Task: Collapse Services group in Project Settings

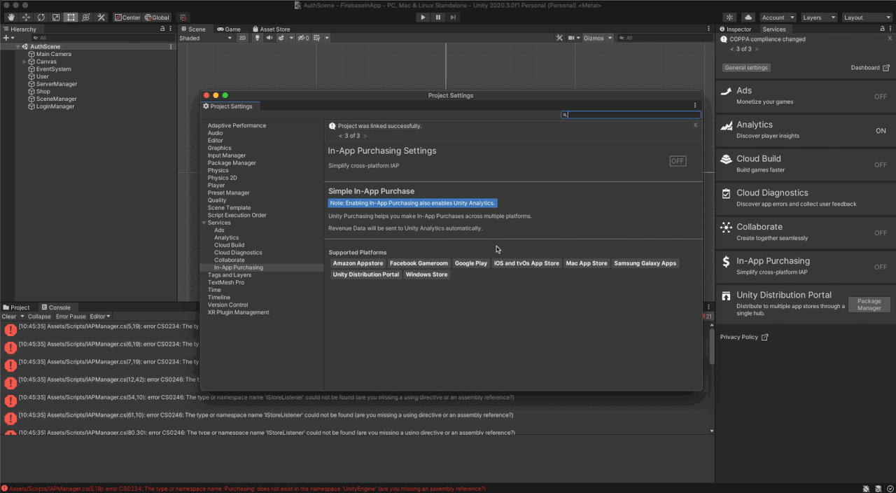Action: tap(204, 223)
